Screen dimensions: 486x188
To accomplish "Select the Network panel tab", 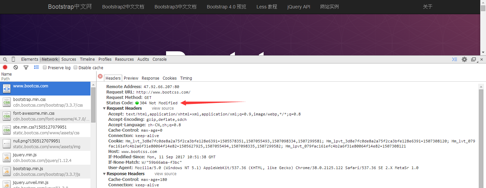I will pyautogui.click(x=50, y=59).
